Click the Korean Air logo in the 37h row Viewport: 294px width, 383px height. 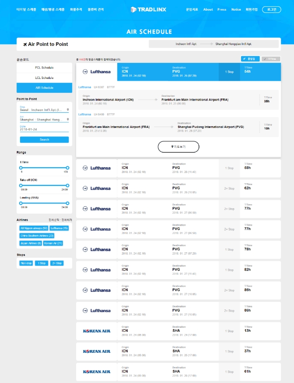(x=97, y=351)
